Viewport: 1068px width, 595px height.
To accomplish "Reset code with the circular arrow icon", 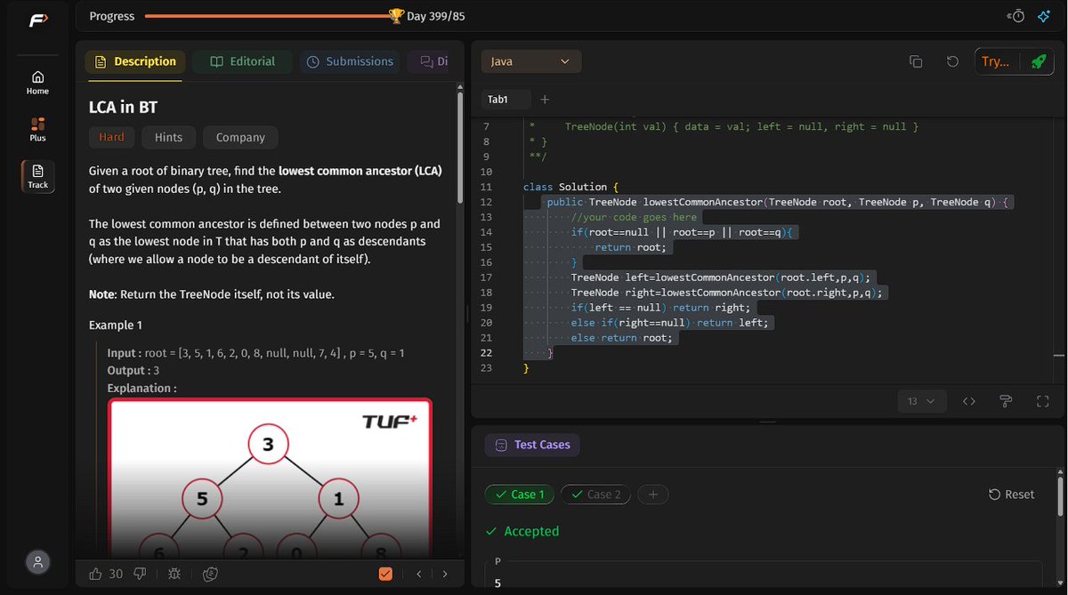I will tap(952, 61).
